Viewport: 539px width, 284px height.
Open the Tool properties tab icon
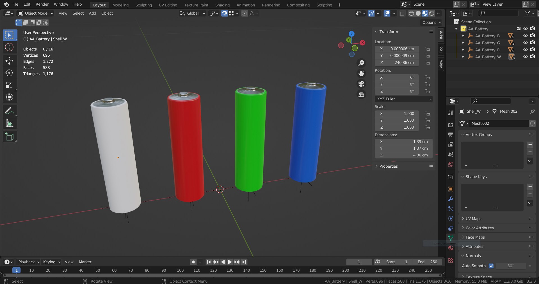point(451,113)
